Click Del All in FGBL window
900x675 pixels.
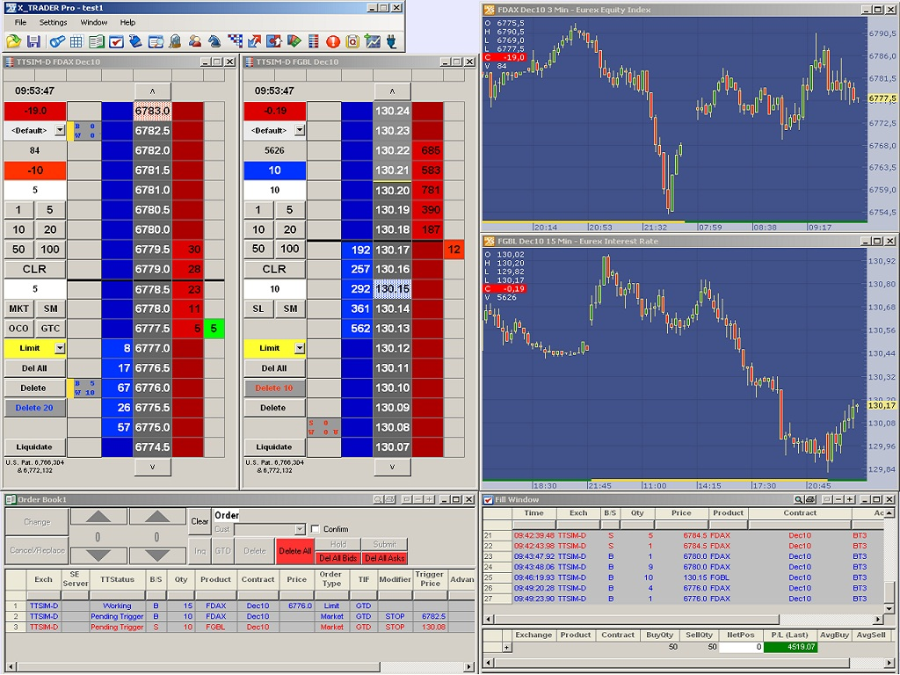click(274, 368)
